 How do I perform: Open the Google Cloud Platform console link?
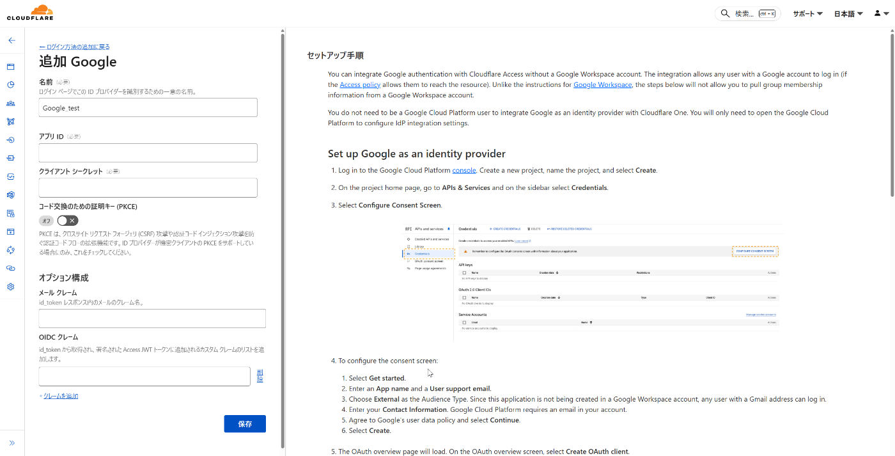(464, 170)
